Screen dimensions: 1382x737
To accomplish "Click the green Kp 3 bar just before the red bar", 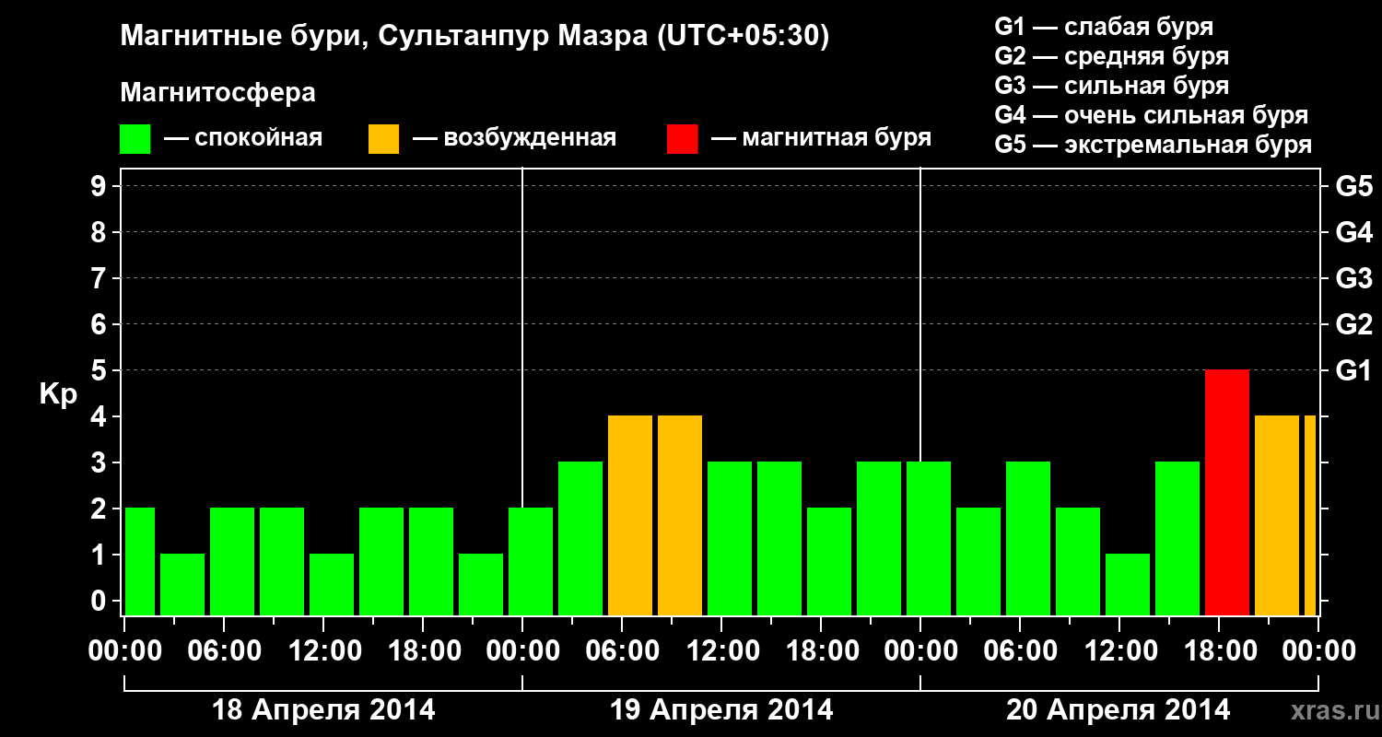I will [x=1177, y=538].
